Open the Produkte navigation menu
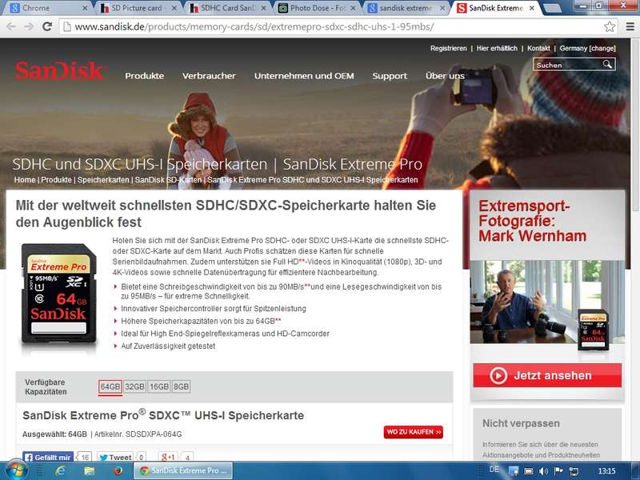Viewport: 640px width, 480px height. [x=144, y=76]
